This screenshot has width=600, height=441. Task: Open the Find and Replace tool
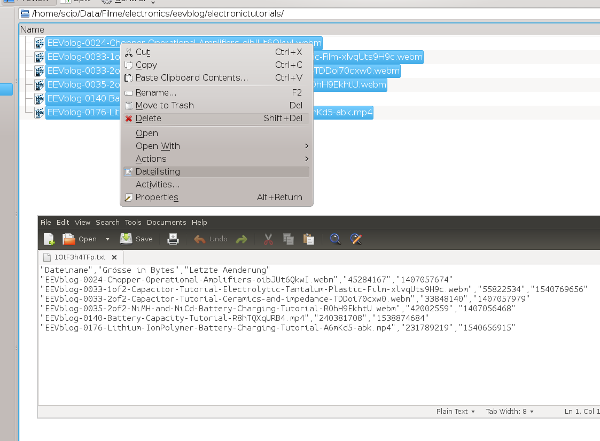(x=356, y=239)
